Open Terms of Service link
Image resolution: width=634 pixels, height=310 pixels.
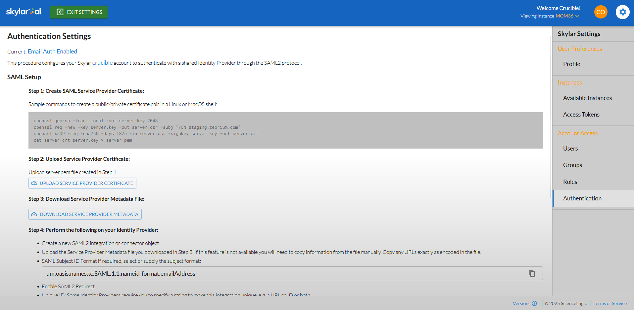click(x=610, y=303)
